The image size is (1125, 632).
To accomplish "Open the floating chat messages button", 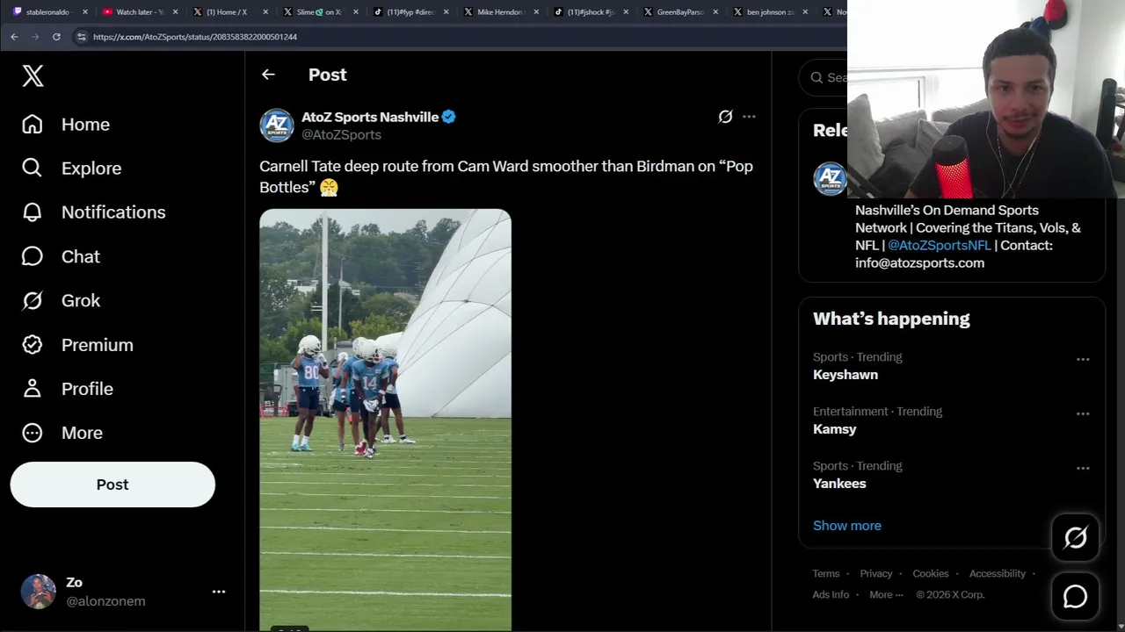I will click(x=1076, y=597).
